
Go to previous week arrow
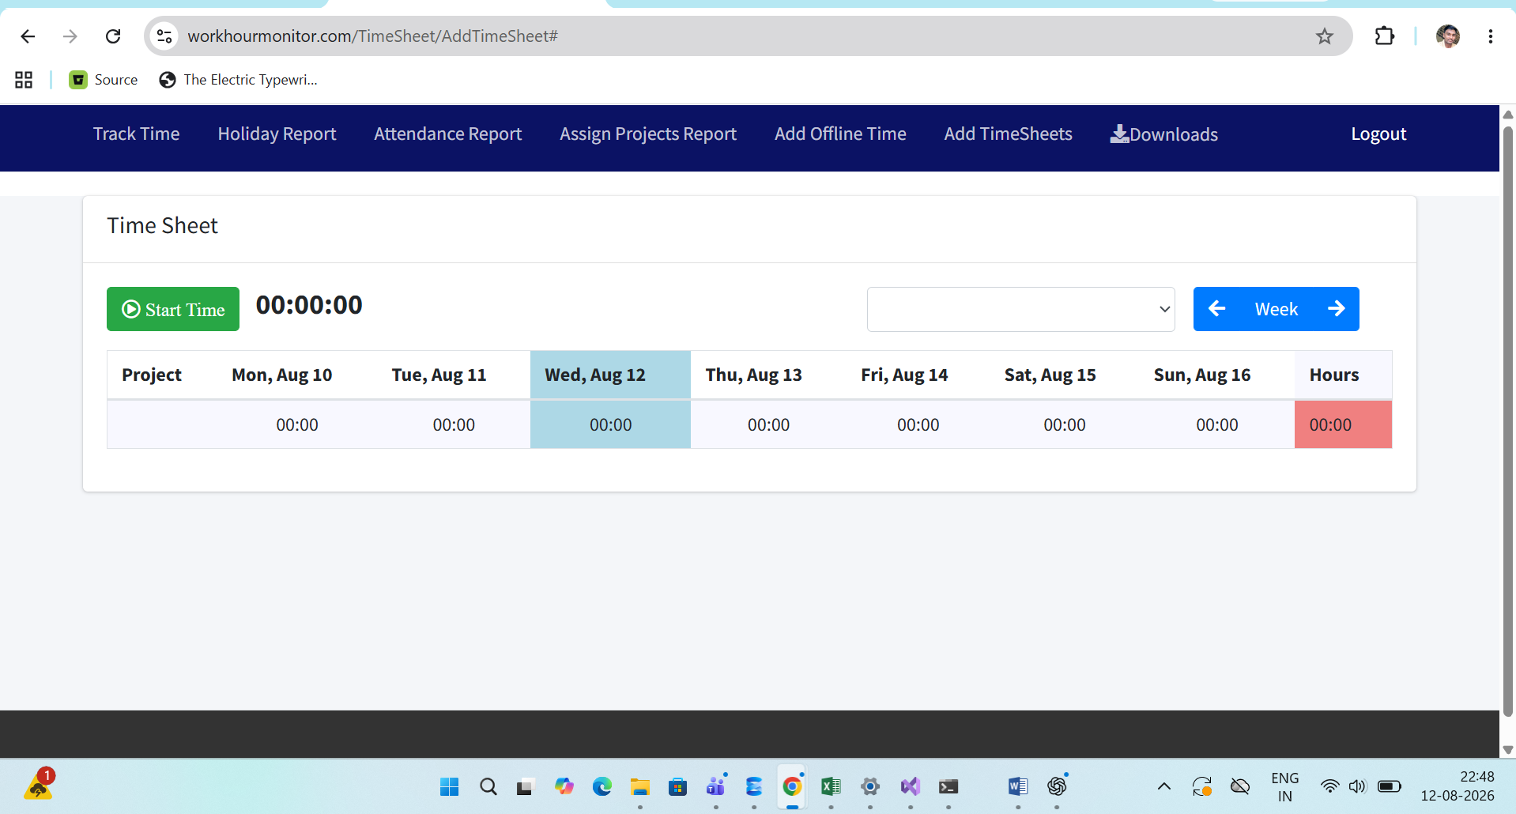coord(1217,308)
